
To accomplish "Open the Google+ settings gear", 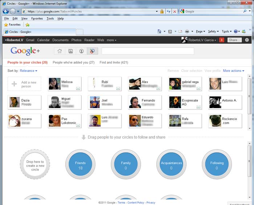I will click(247, 40).
